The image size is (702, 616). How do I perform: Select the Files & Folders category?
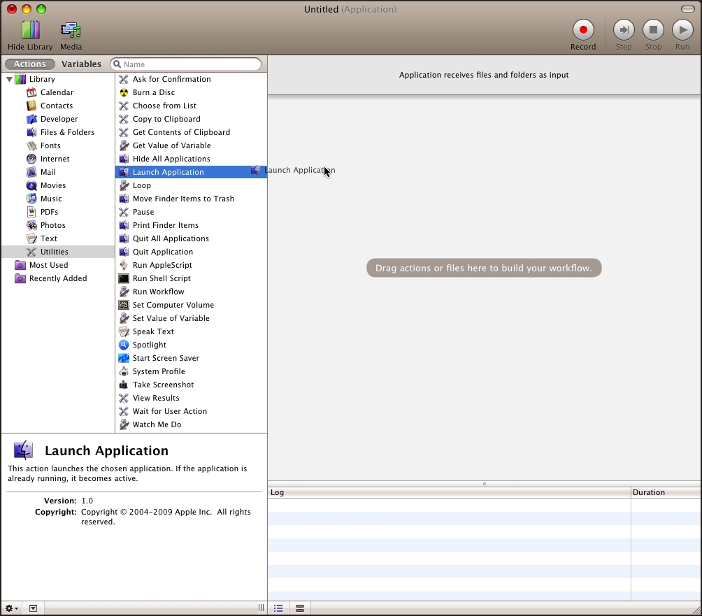tap(67, 132)
